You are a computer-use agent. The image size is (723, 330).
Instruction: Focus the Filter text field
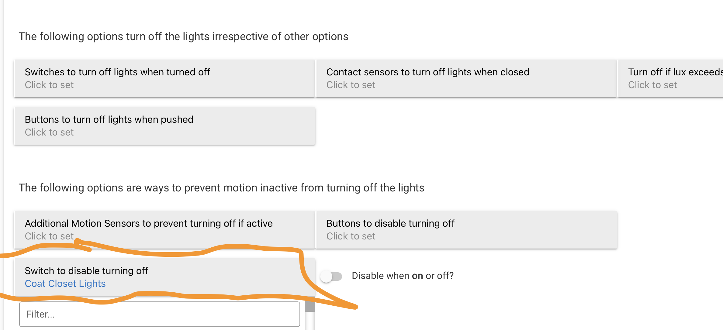pos(159,314)
